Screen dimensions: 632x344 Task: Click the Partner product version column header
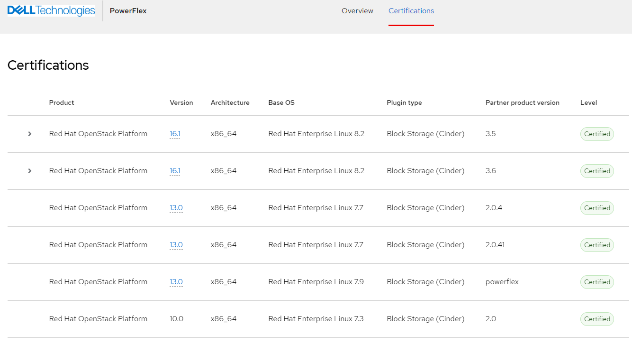point(522,102)
